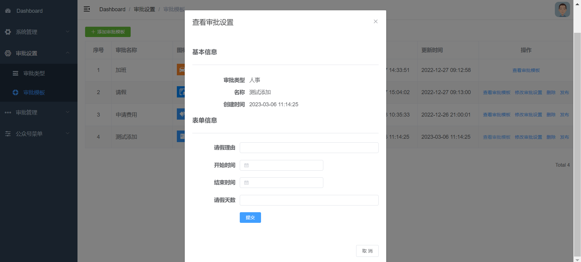
Task: Click the blue icon in 申请费用 row
Action: [x=181, y=114]
